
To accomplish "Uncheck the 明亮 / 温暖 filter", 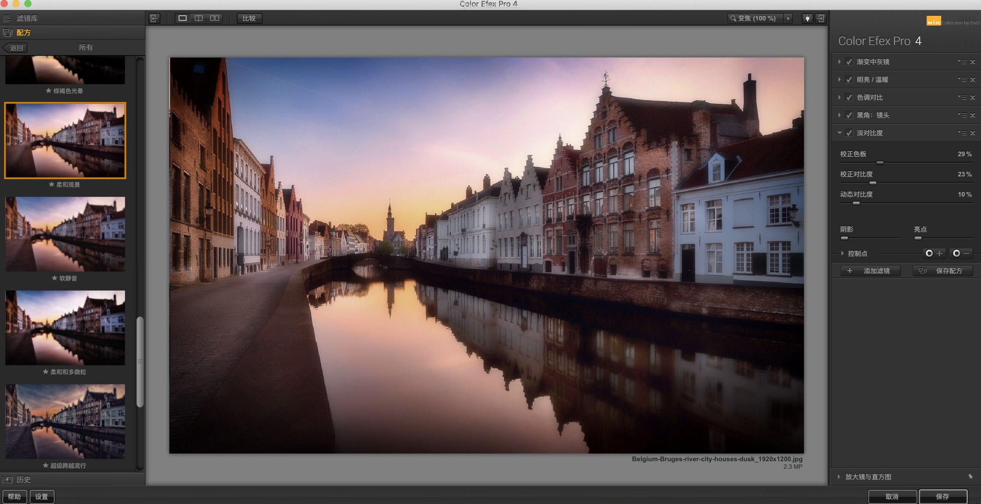I will [849, 80].
